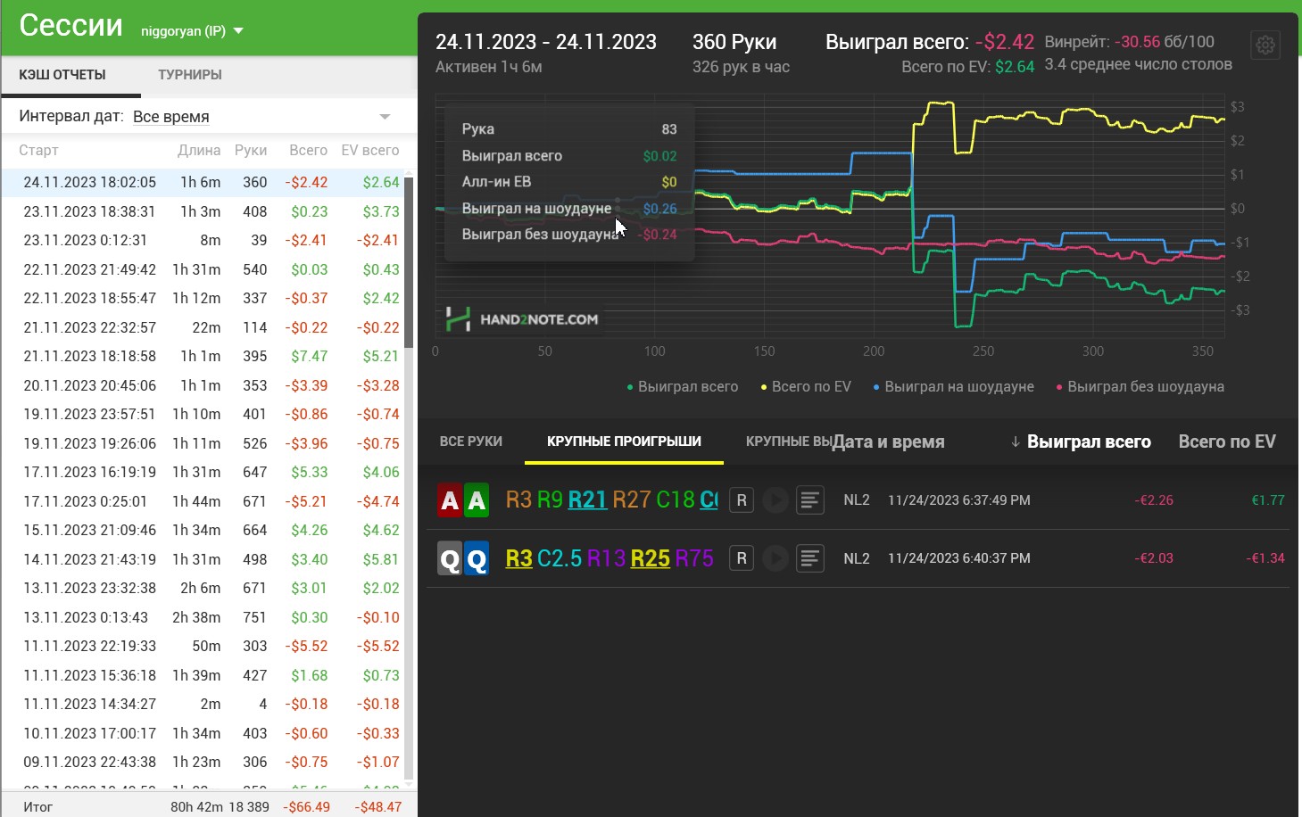Open the niggoryan (IP) player dropdown
Viewport: 1302px width, 817px height.
(x=192, y=31)
